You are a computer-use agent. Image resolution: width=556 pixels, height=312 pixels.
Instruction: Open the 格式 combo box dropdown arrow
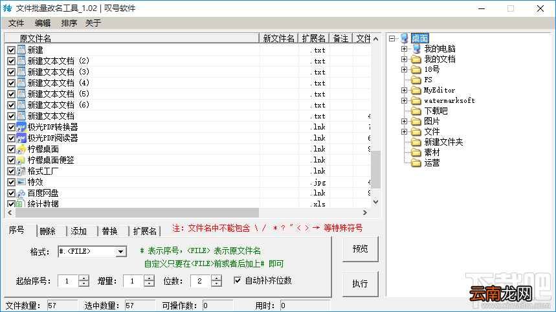coord(120,251)
